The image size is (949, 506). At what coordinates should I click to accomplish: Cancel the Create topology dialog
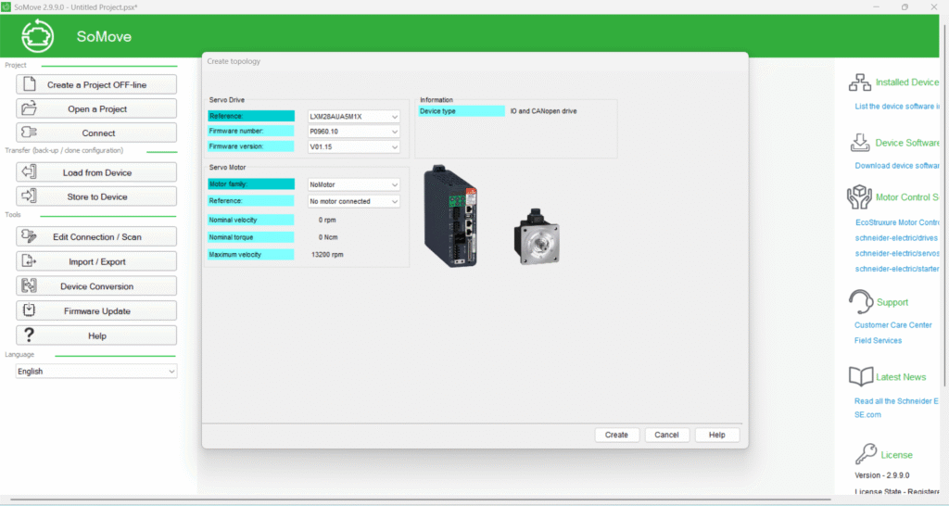[x=666, y=435]
